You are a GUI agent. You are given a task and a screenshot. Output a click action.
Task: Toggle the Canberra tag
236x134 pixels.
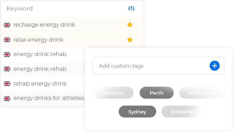click(x=113, y=93)
